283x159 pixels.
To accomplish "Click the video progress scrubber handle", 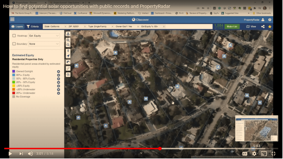I will click(x=160, y=149).
